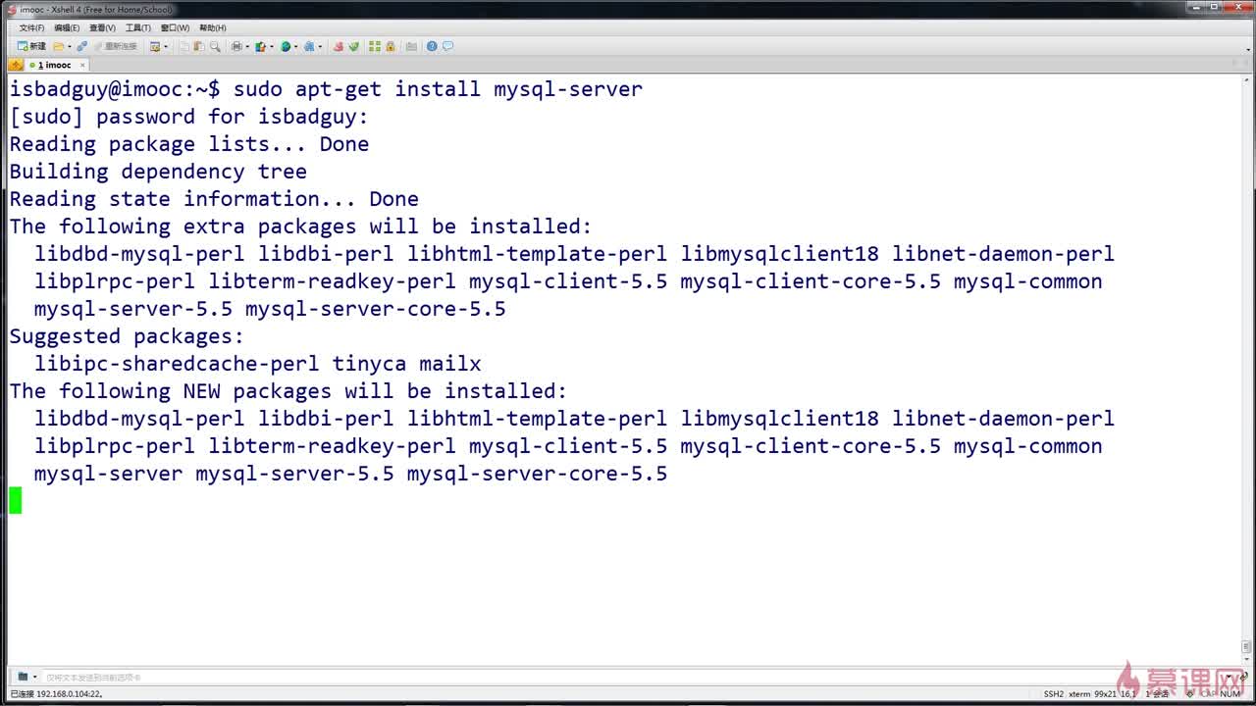Click the globe encoding icon
1256x706 pixels.
click(286, 46)
